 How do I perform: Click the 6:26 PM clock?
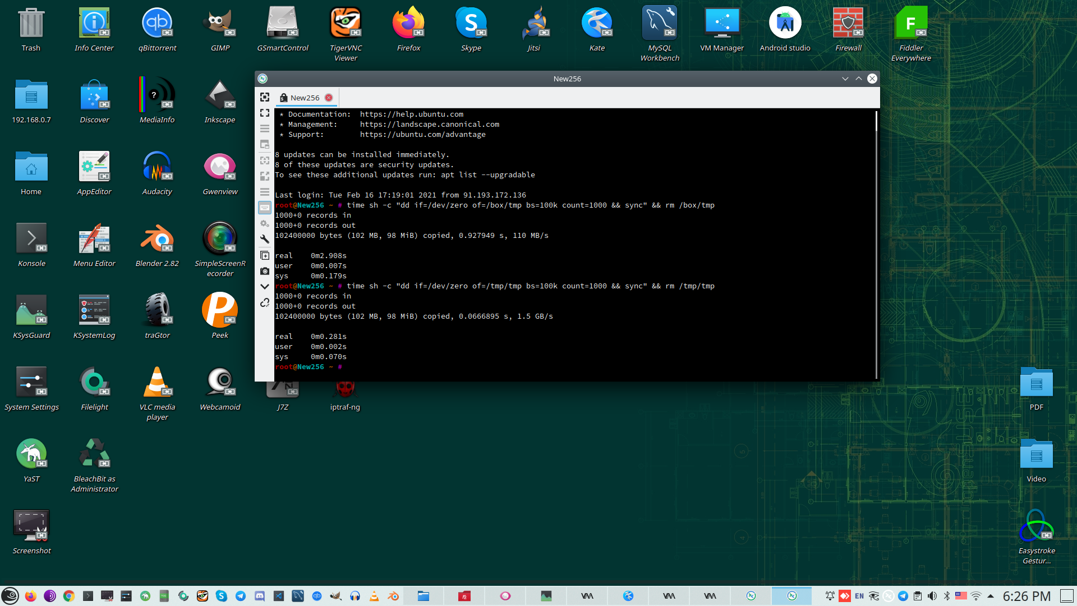[1026, 596]
